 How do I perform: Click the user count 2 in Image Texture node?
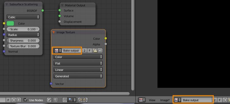click(85, 51)
